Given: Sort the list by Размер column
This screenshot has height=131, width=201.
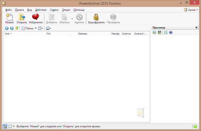Looking at the screenshot, I should pyautogui.click(x=113, y=34).
